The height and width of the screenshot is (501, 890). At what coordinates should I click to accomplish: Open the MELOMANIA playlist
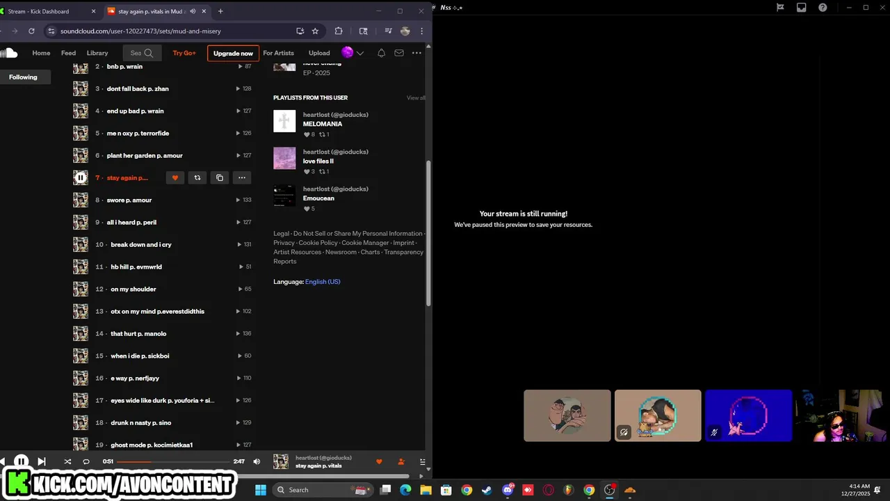[x=323, y=124]
